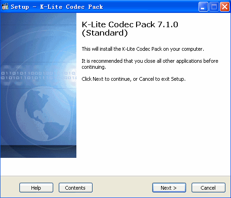The width and height of the screenshot is (231, 198).
Task: Click the text 'This will install the K-Lite Codec Pack'
Action: [x=122, y=49]
